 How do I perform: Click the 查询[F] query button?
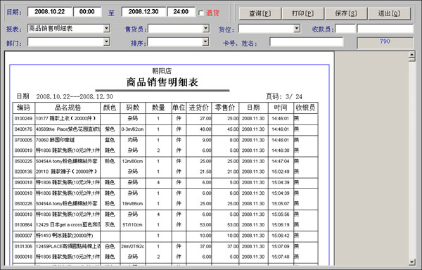pos(260,13)
